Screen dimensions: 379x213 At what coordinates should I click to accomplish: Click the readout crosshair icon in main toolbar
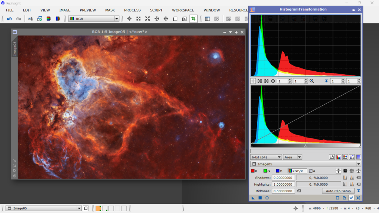(129, 19)
